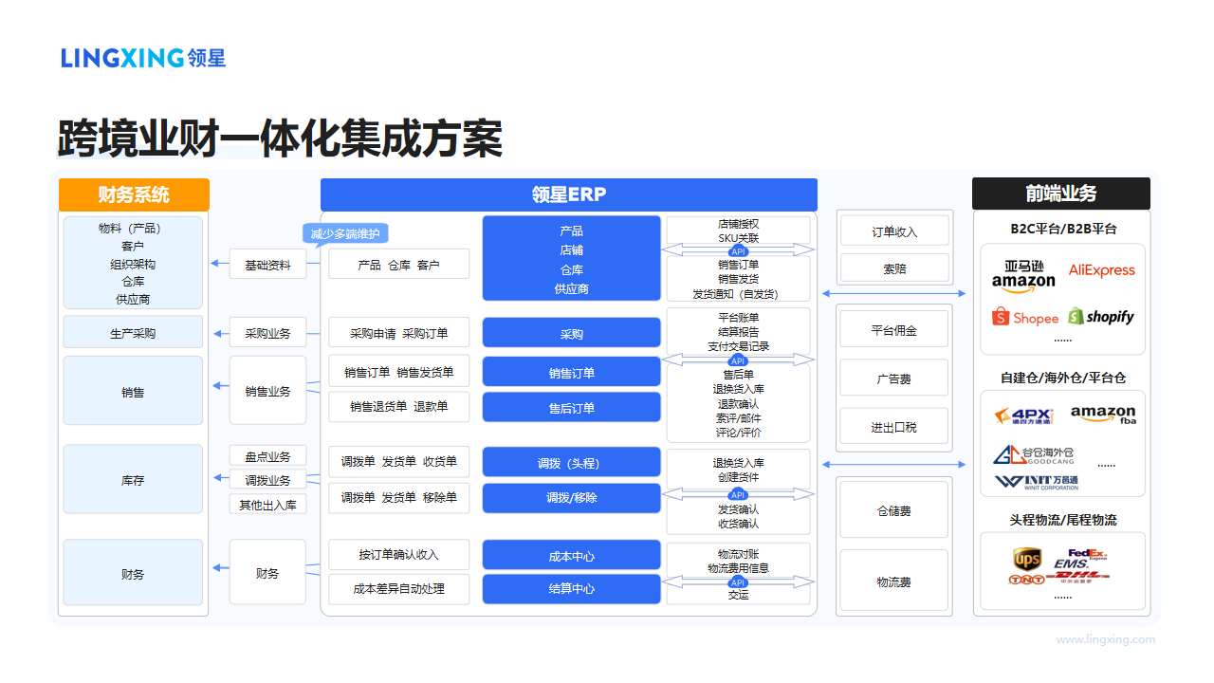Open the Shopify logo
The height and width of the screenshot is (683, 1214).
[x=1100, y=318]
